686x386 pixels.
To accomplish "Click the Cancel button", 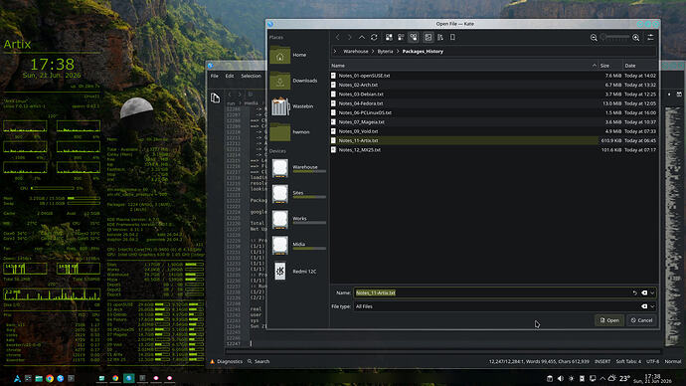I will point(641,320).
